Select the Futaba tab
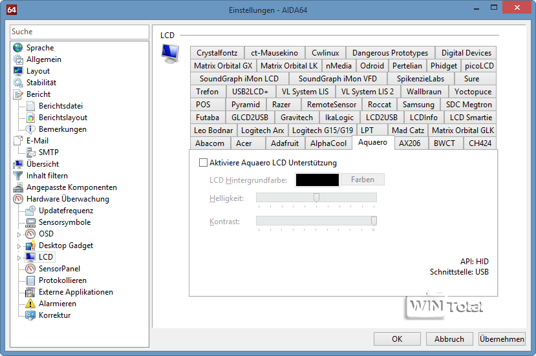 click(x=208, y=118)
